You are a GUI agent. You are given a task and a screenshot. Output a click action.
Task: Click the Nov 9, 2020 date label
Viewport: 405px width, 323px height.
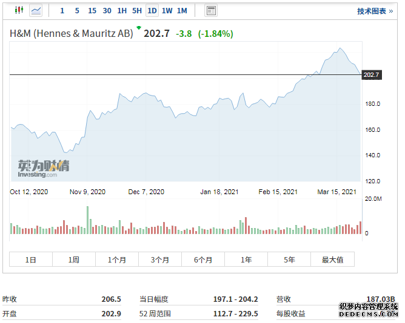coord(87,192)
